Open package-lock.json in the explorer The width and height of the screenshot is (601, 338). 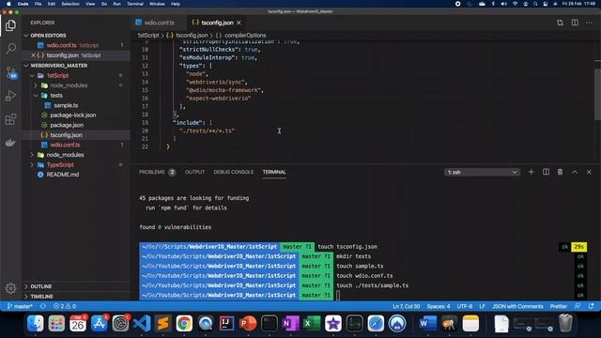coord(73,115)
